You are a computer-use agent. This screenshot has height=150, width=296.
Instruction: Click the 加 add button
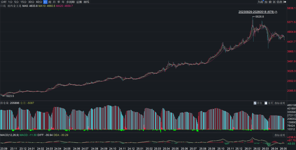tap(266, 2)
